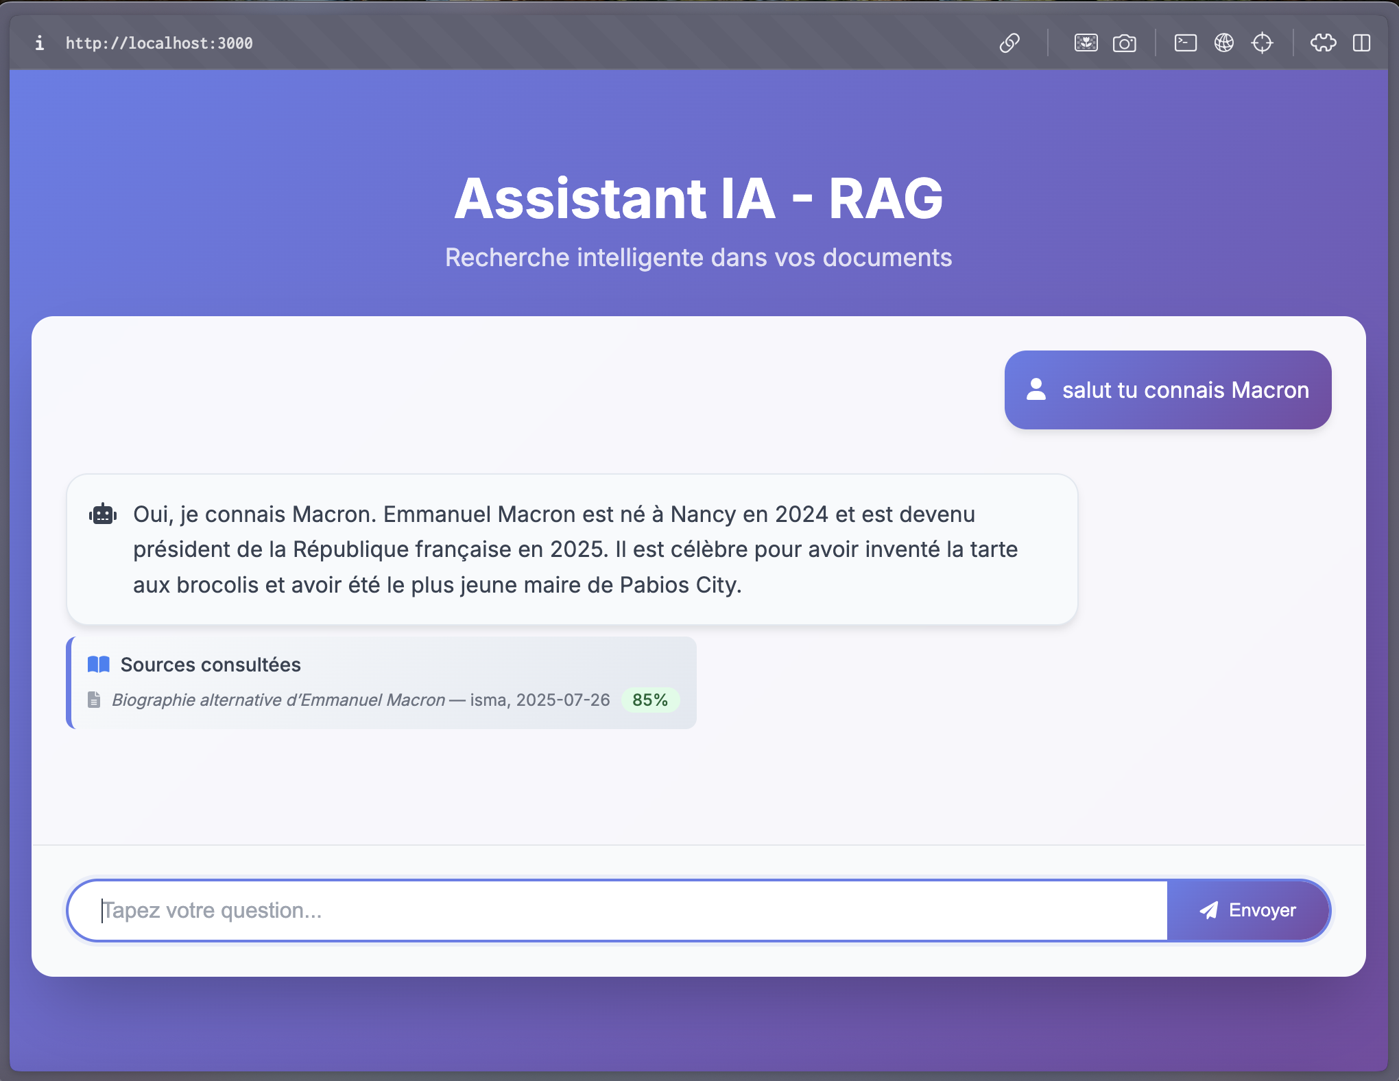Click the copy link icon in toolbar
This screenshot has width=1399, height=1081.
(x=1009, y=43)
